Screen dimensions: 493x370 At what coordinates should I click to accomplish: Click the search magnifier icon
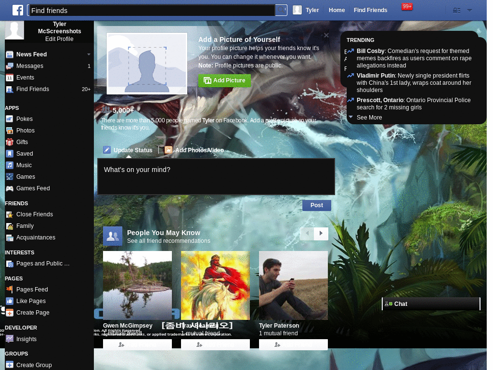coord(281,10)
